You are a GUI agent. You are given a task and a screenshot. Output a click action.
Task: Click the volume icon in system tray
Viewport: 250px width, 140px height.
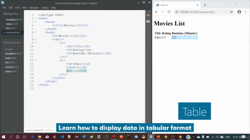(217, 137)
